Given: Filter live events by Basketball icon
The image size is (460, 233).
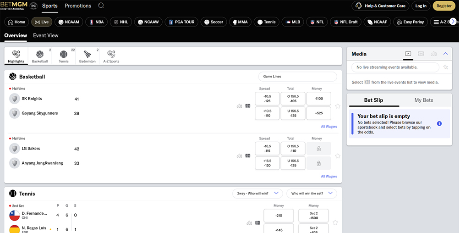Looking at the screenshot, I should click(x=40, y=56).
